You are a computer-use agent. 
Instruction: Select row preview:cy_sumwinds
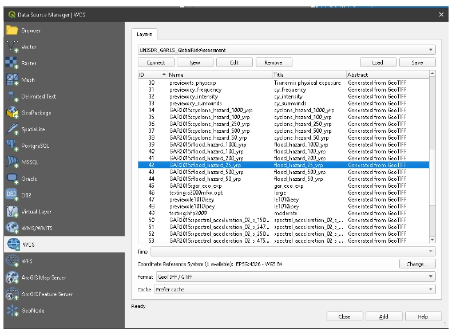[x=284, y=103]
